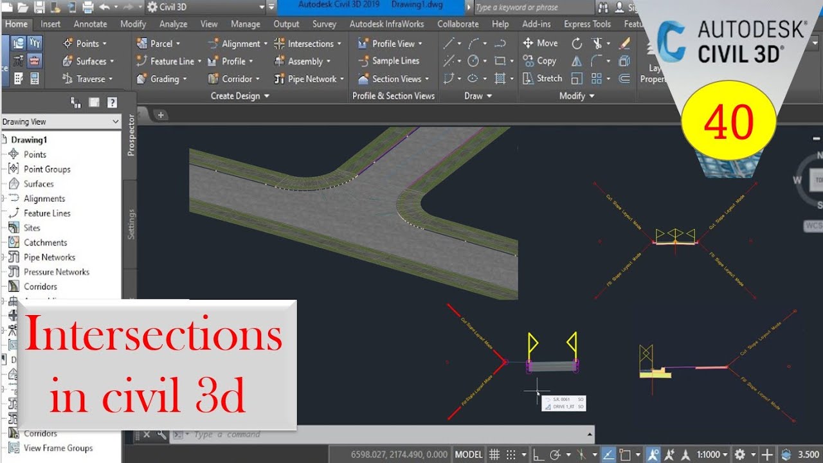This screenshot has height=463, width=823.
Task: Click the Erase icon in Modify panel
Action: [x=624, y=43]
